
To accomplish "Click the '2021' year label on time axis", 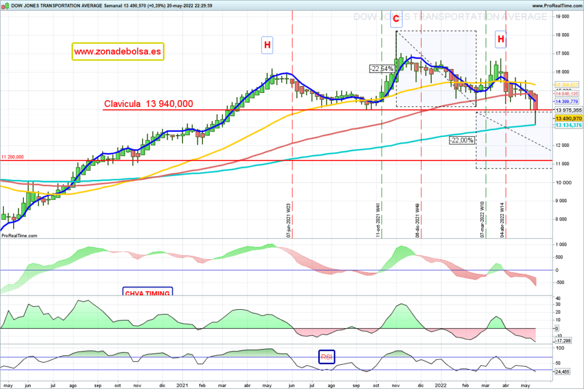I will (x=182, y=385).
